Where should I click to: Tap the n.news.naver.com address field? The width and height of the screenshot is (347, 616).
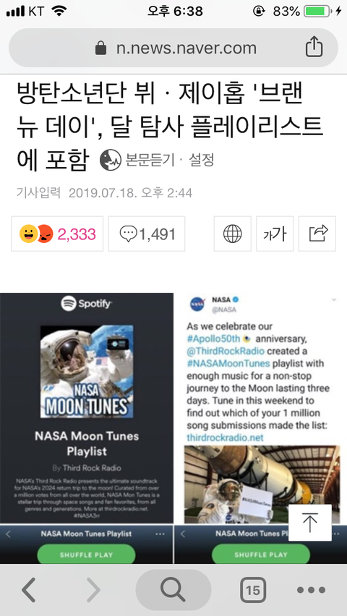click(173, 48)
